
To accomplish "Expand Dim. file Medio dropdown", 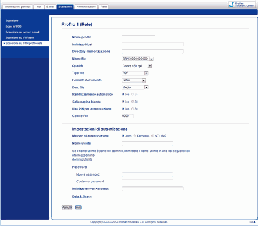I will coord(135,87).
